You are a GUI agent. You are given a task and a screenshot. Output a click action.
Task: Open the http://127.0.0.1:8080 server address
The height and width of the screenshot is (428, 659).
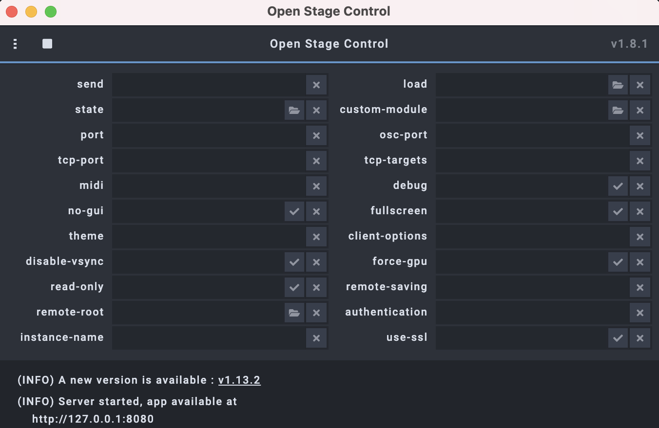[93, 419]
